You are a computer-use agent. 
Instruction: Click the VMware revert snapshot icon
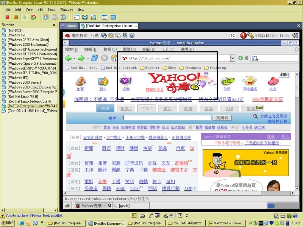[55, 17]
